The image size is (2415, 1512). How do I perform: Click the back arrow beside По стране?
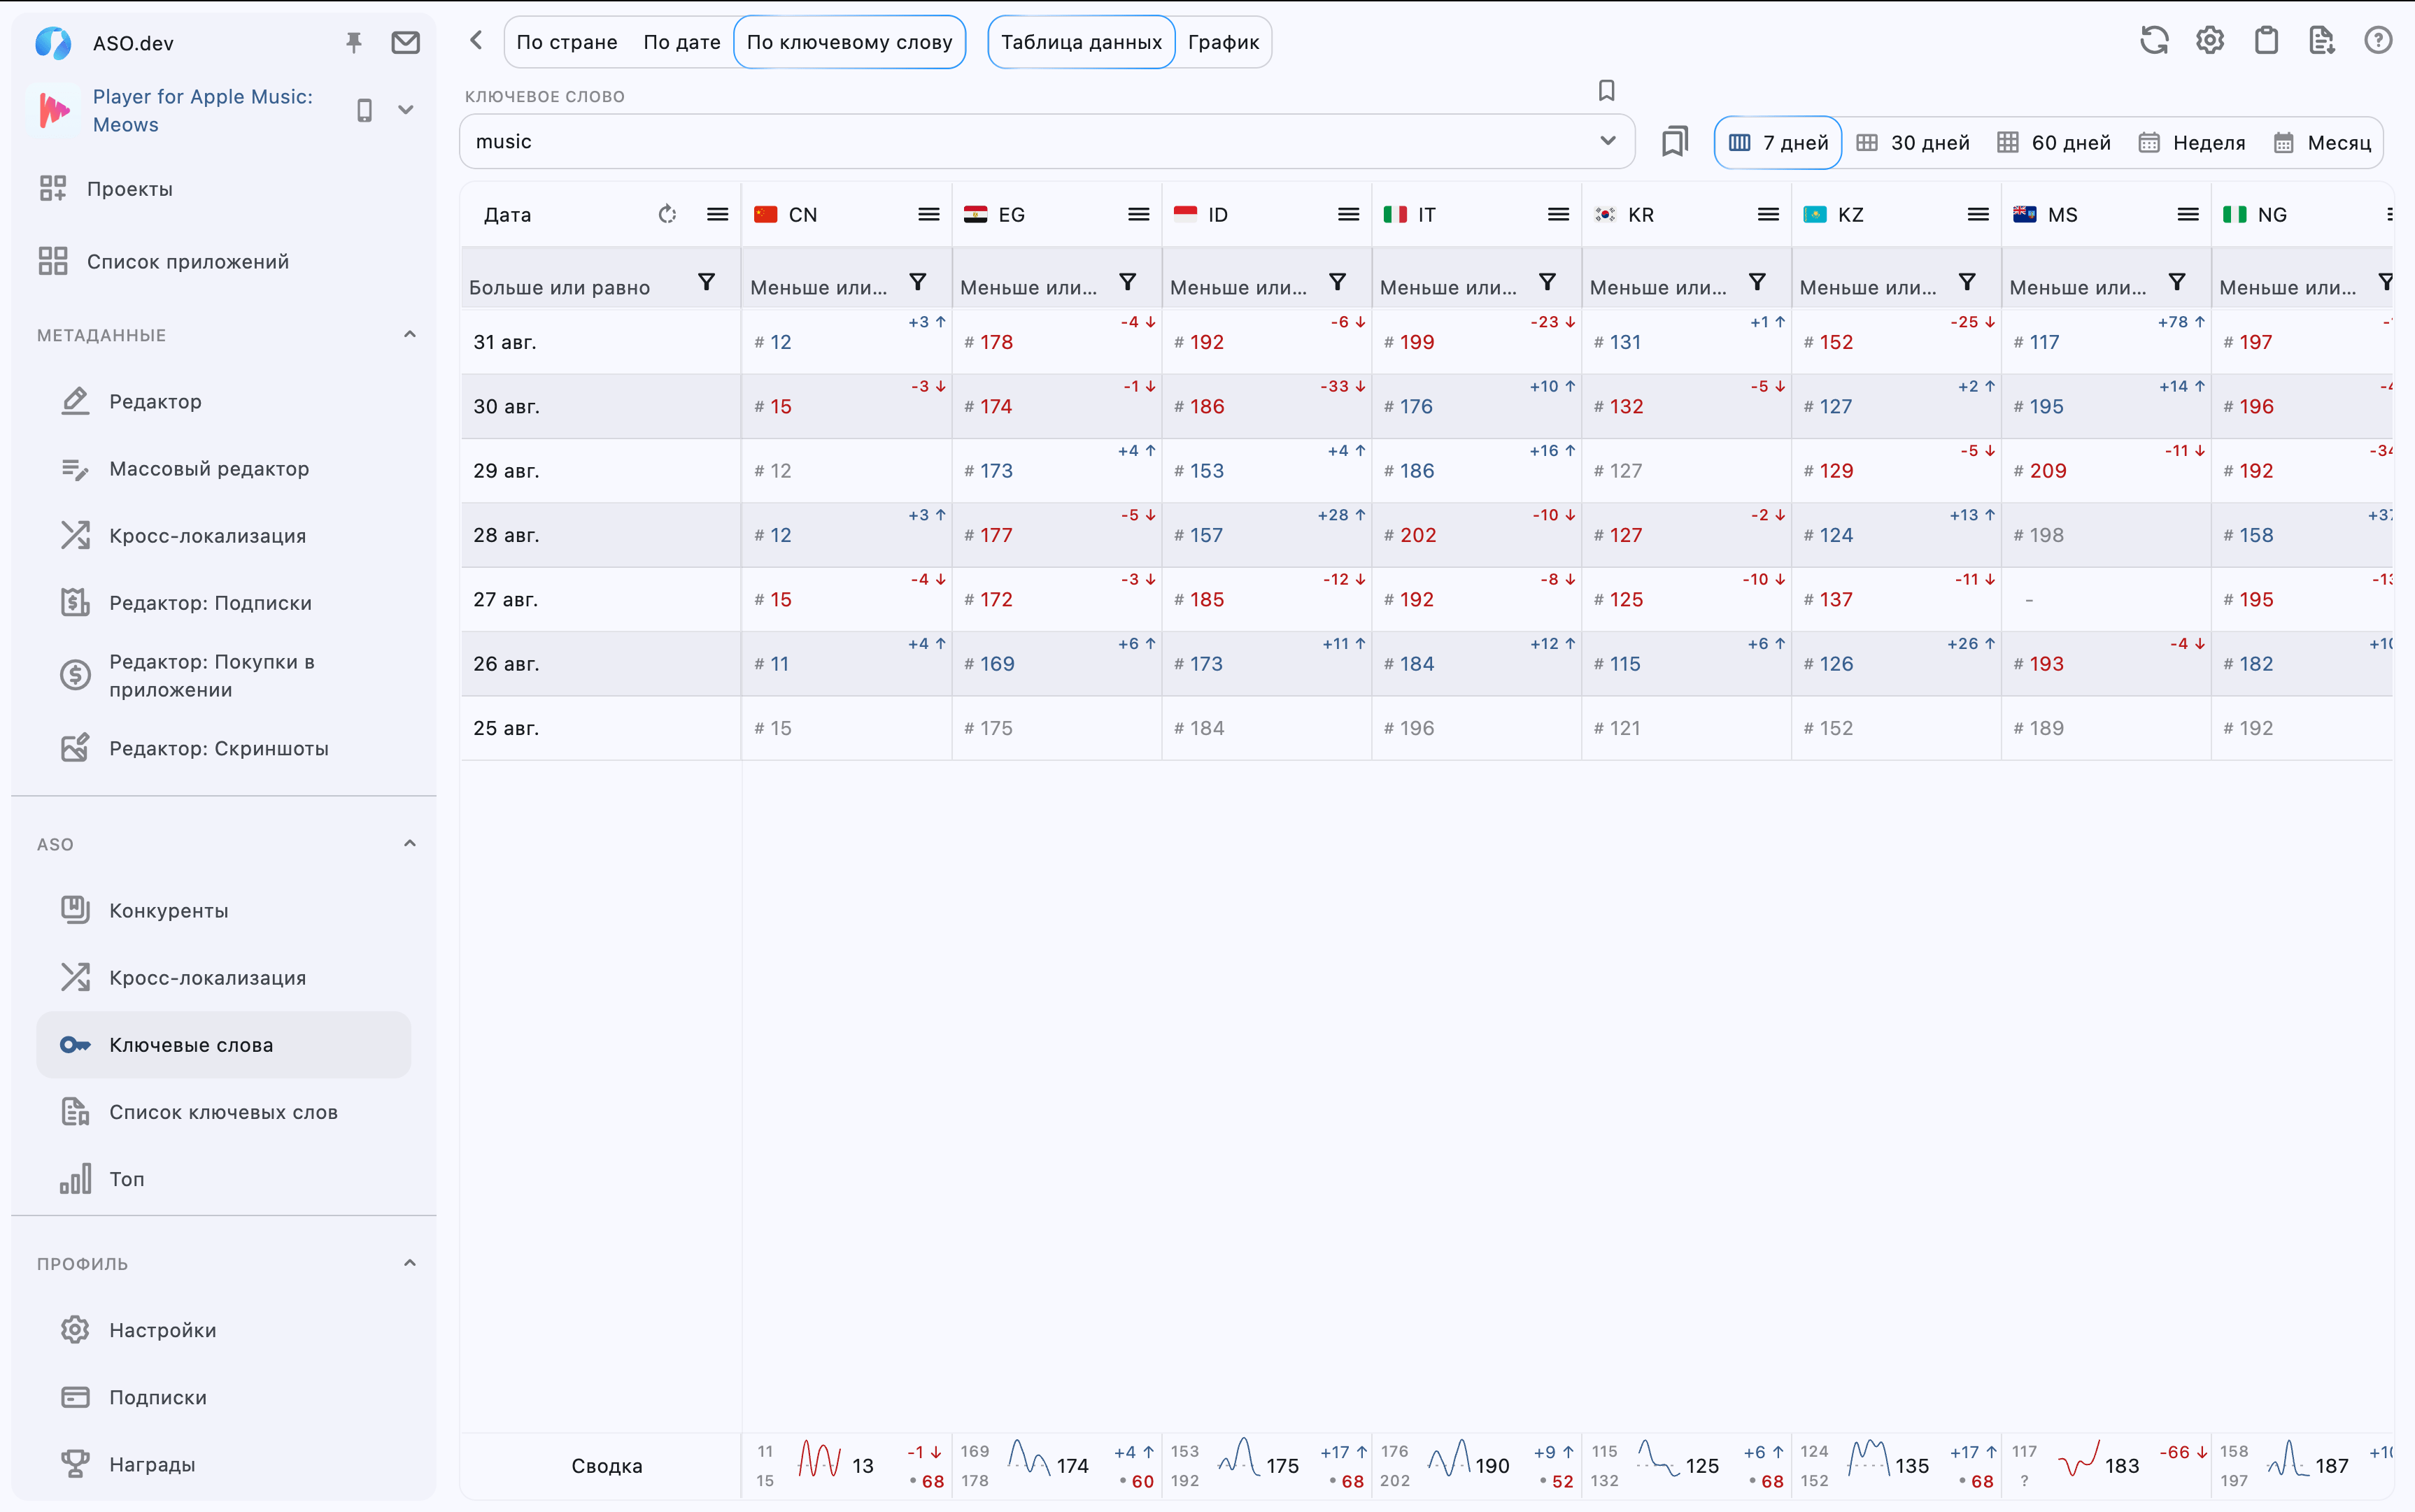476,41
